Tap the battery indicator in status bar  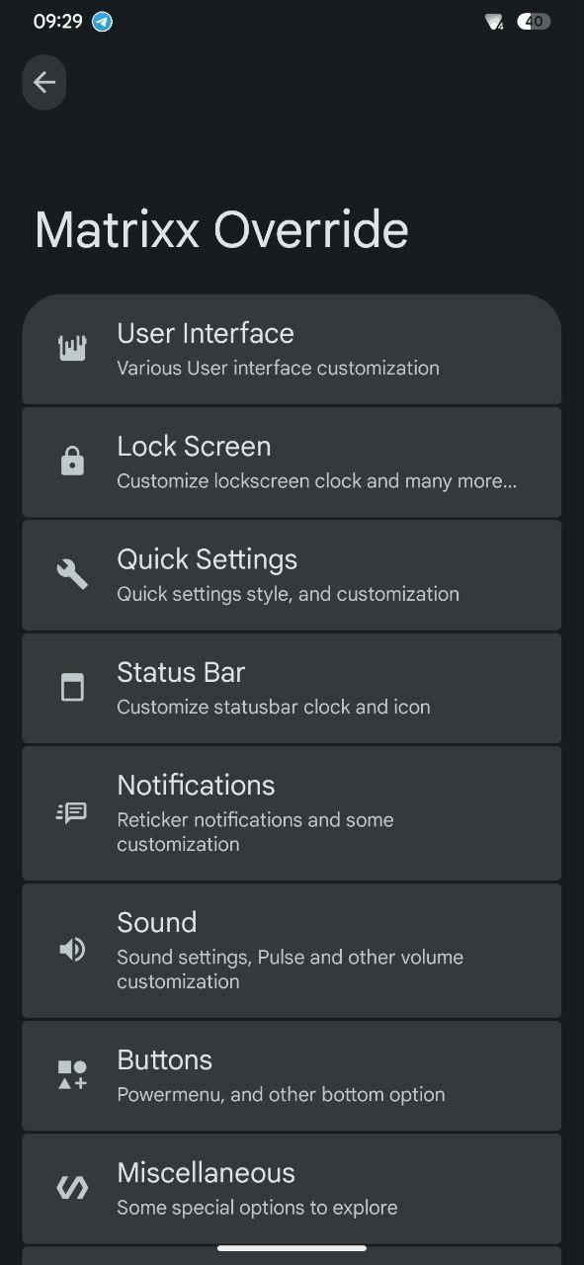[x=534, y=21]
